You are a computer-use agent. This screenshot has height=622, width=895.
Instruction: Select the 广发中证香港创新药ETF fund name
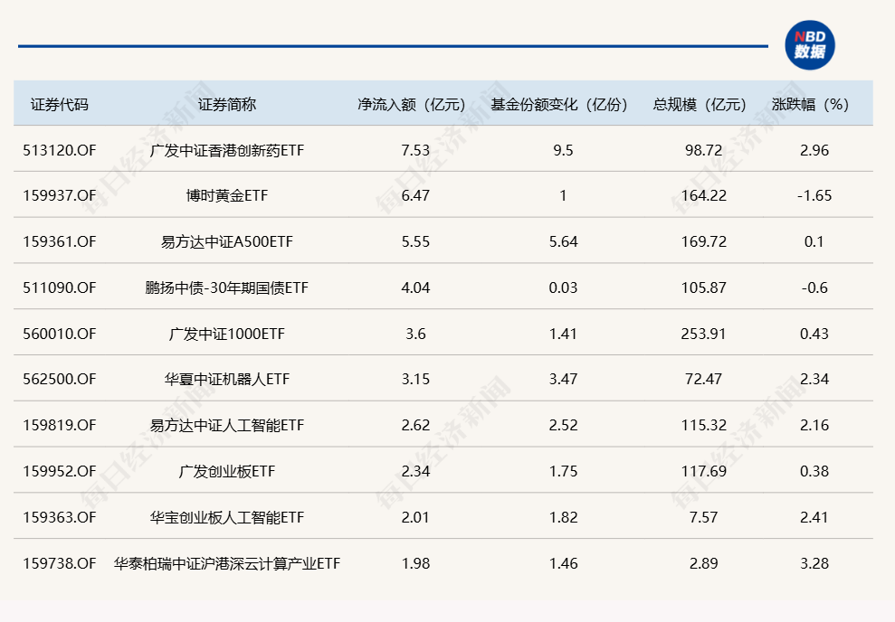coord(227,150)
